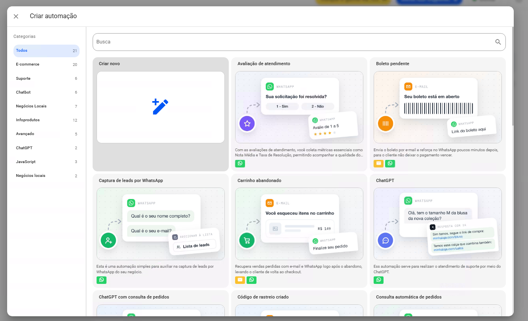Select the Todos category
The image size is (528, 321).
pos(46,51)
